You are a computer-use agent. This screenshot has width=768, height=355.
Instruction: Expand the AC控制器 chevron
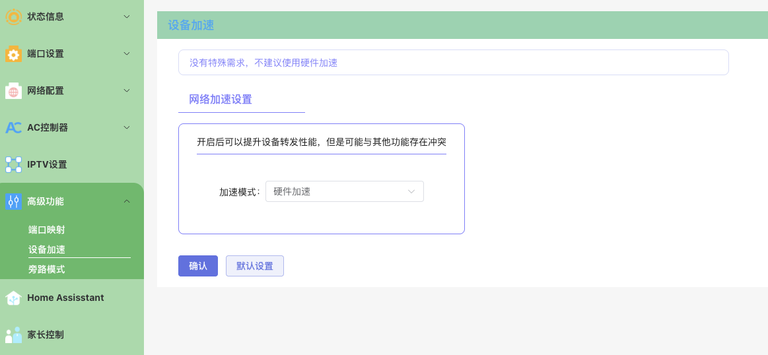tap(127, 127)
